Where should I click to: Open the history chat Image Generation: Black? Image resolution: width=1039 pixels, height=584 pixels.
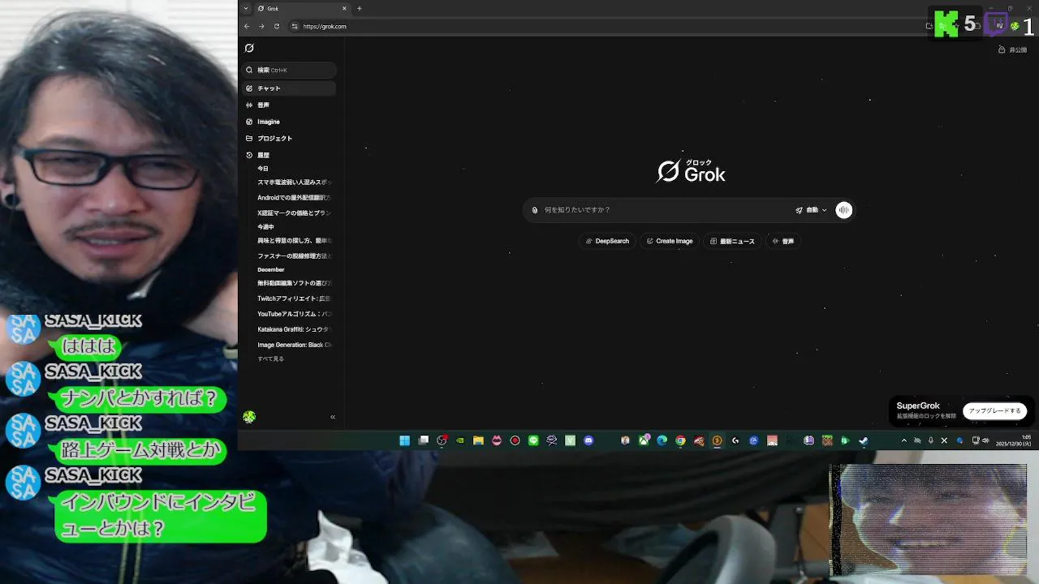[295, 345]
